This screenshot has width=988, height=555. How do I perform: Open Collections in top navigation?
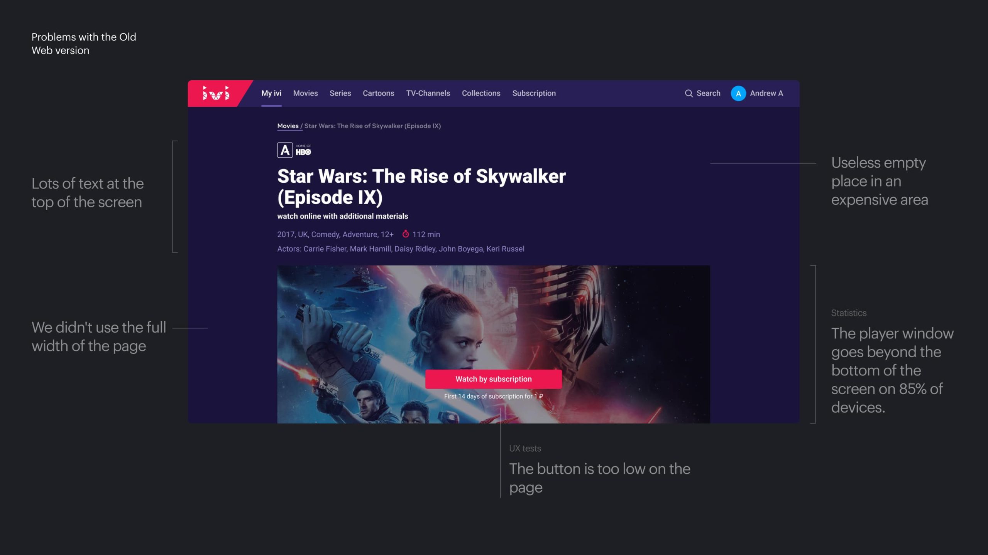tap(481, 93)
